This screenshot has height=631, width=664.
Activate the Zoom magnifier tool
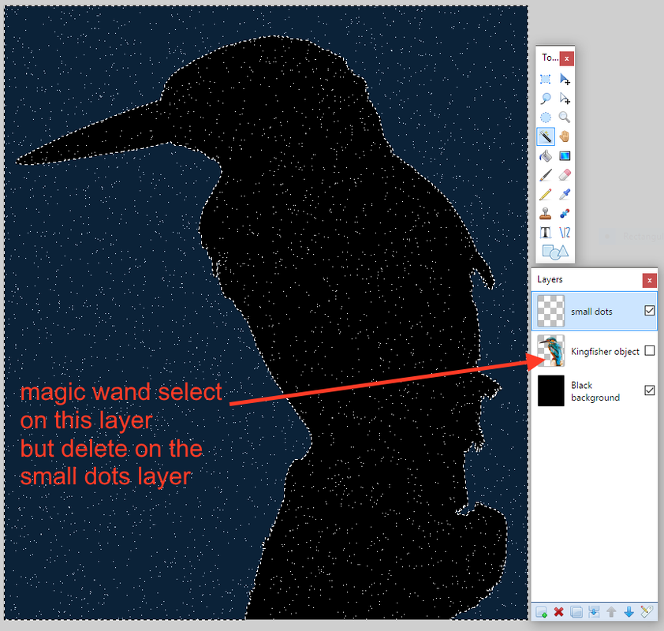tap(565, 118)
